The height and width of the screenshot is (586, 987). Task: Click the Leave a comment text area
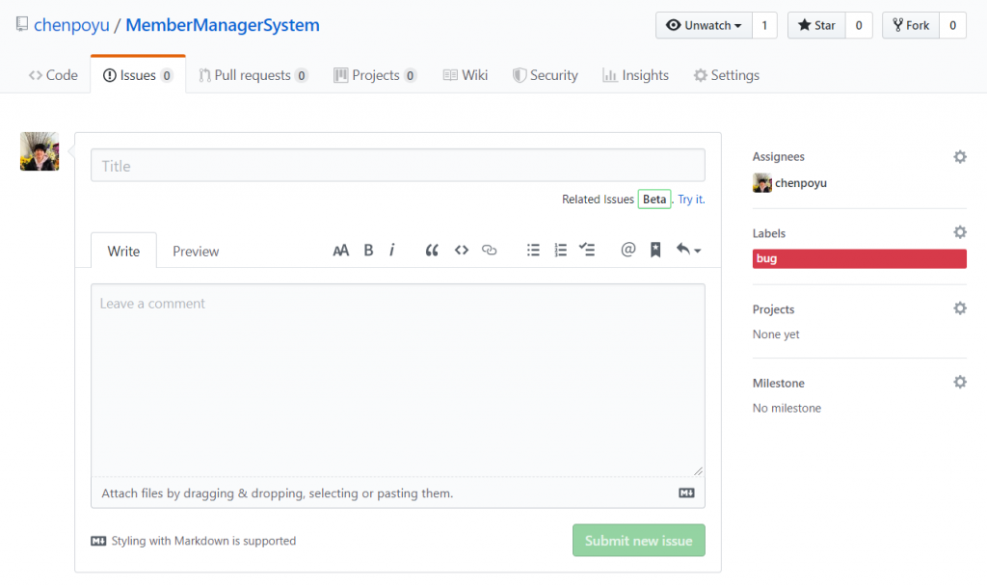[x=398, y=380]
